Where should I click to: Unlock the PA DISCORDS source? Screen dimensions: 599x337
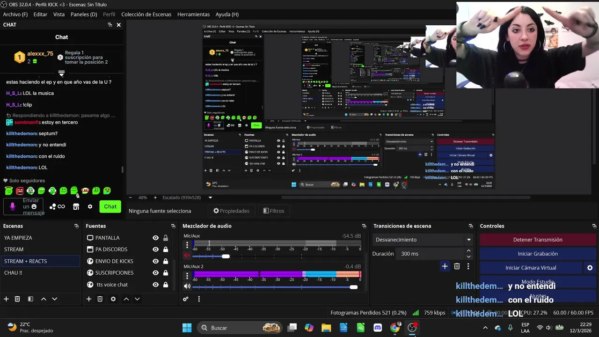click(x=165, y=249)
